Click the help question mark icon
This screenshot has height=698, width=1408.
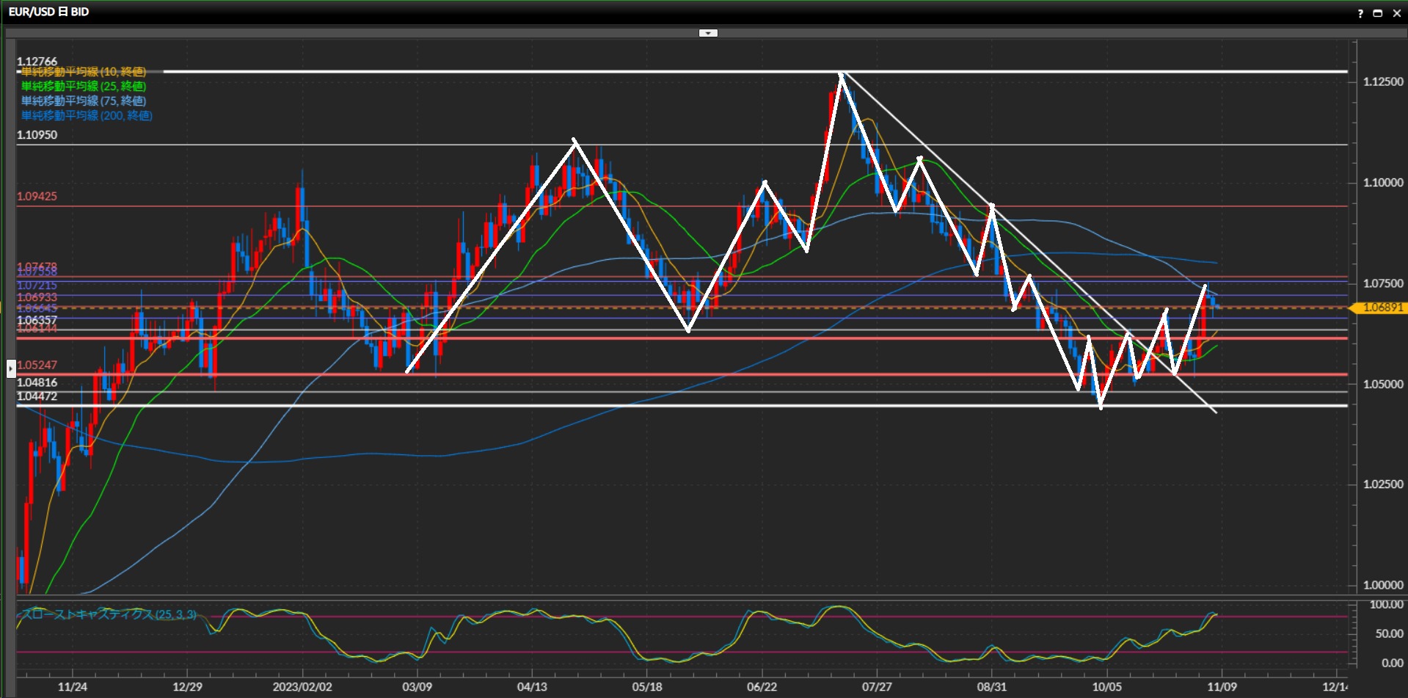point(1360,13)
